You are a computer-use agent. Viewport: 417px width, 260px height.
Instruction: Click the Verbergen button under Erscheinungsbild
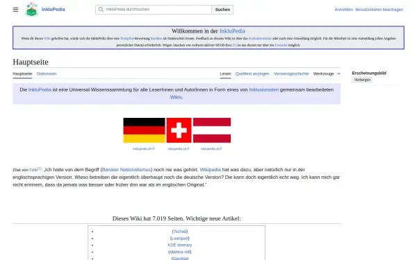362,80
